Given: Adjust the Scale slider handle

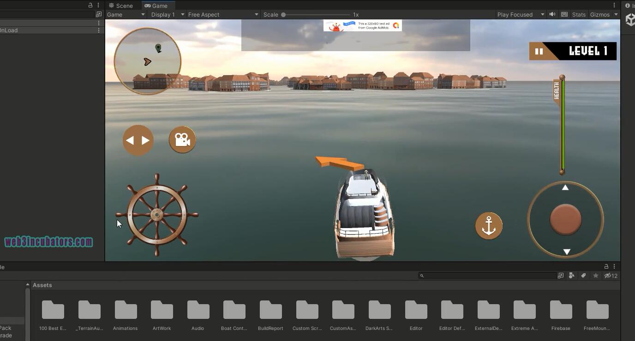Looking at the screenshot, I should [283, 15].
